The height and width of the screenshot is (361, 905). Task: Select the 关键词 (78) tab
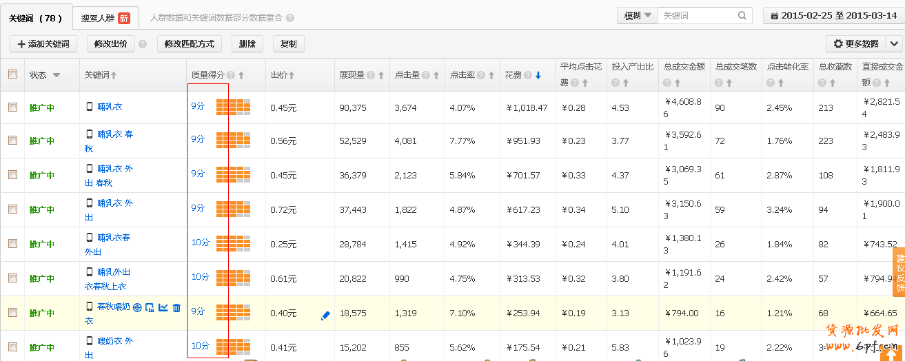click(35, 18)
